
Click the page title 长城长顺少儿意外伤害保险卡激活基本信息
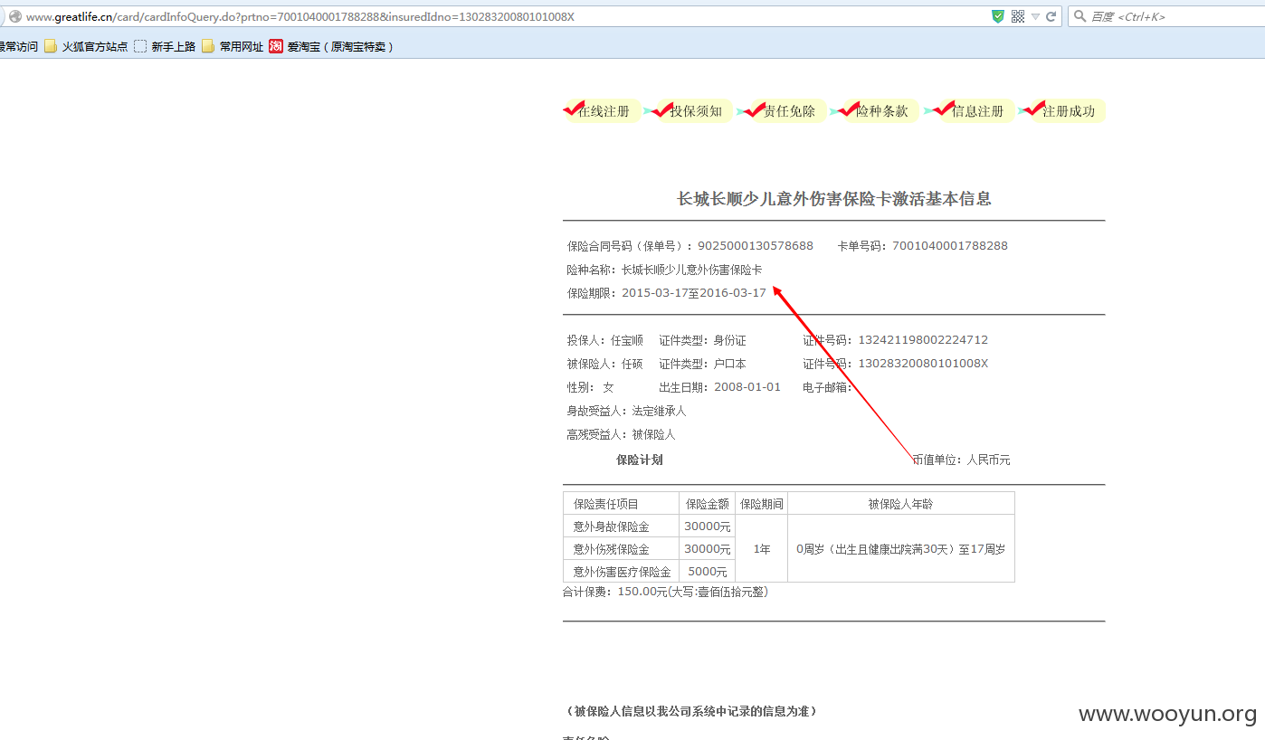834,199
